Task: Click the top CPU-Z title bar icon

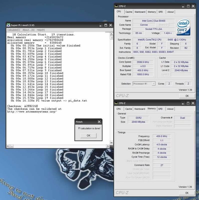Action: [116, 6]
